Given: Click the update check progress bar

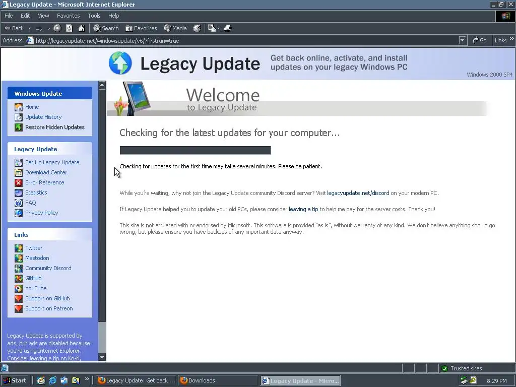Looking at the screenshot, I should tap(195, 150).
